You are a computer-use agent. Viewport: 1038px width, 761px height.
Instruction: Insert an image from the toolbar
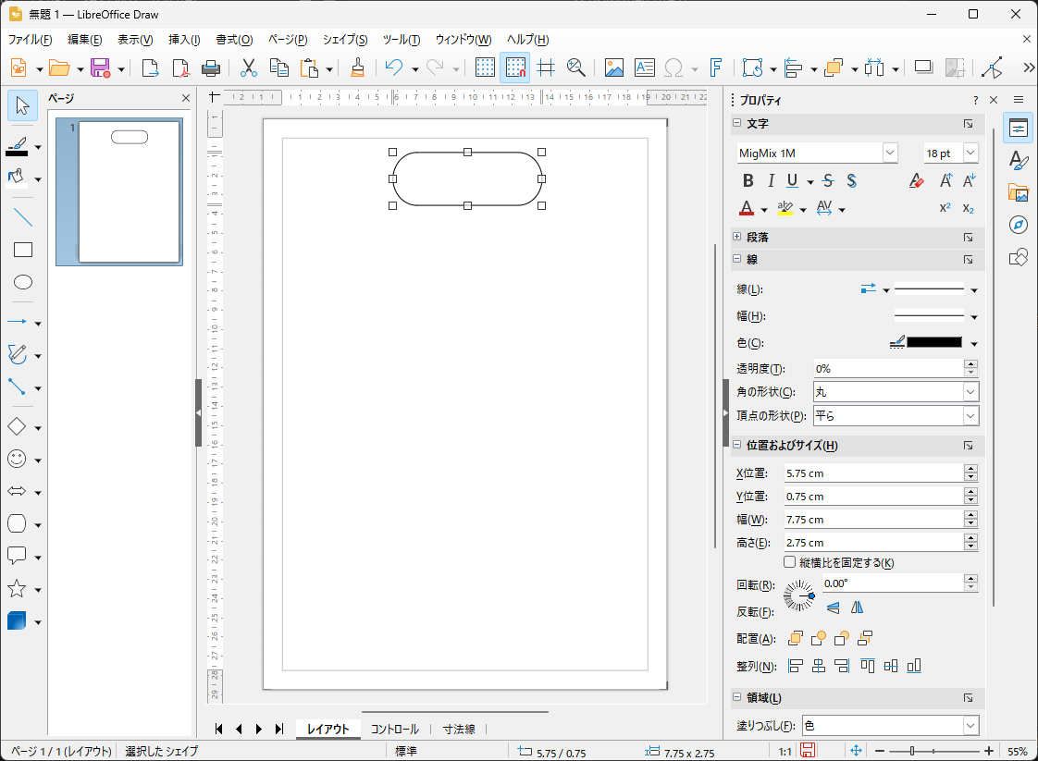click(613, 67)
